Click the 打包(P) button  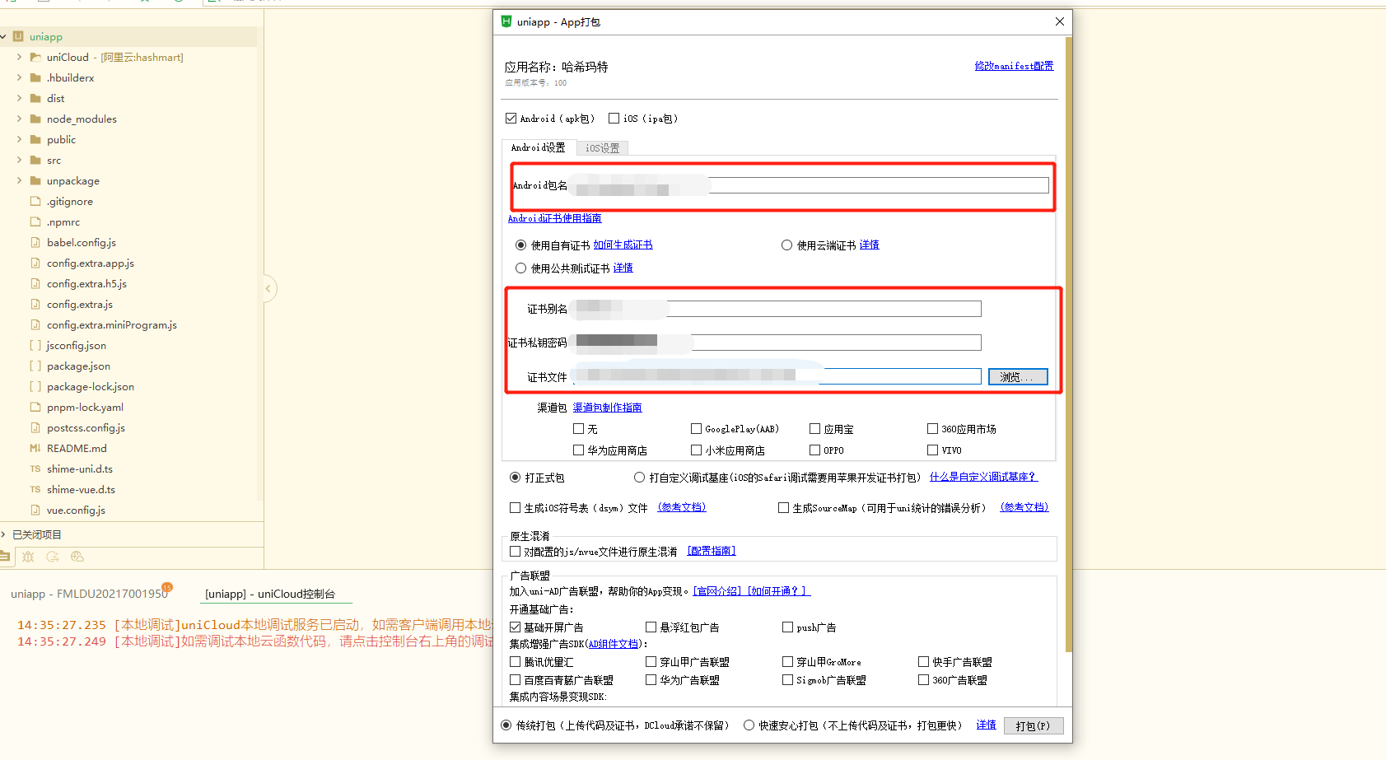[1034, 726]
